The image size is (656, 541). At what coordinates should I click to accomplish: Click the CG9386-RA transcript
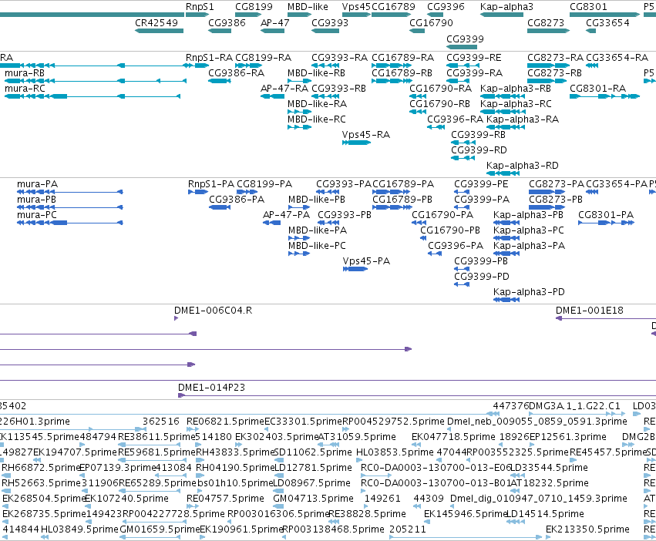pyautogui.click(x=220, y=81)
